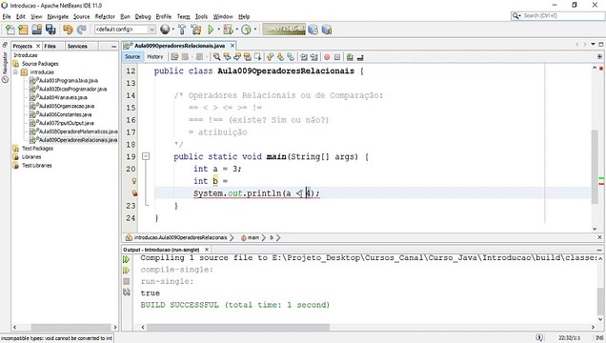Select the Libraries node
Viewport: 606px width, 343px height.
(31, 157)
